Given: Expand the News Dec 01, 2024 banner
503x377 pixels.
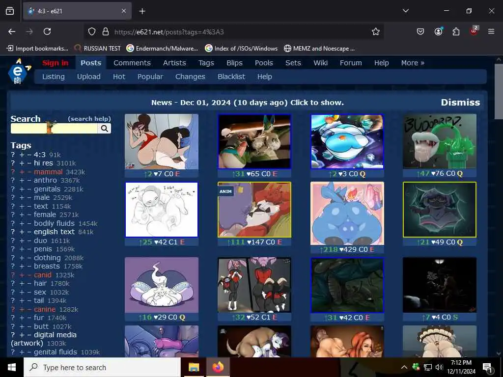Looking at the screenshot, I should (x=248, y=103).
